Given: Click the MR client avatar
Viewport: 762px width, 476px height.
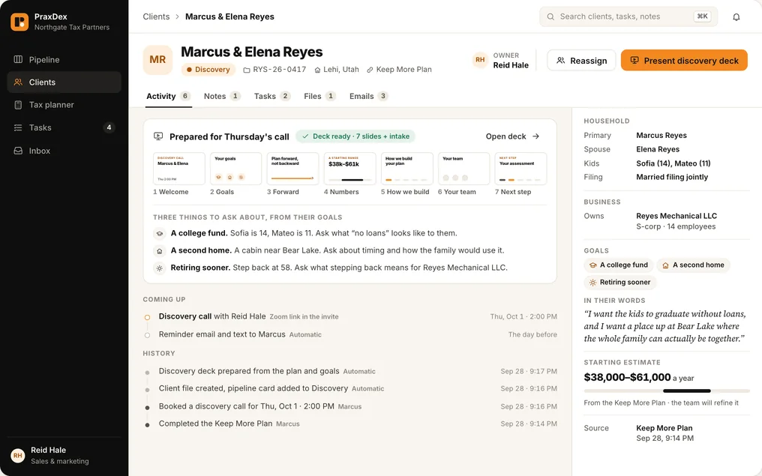Looking at the screenshot, I should click(x=157, y=60).
